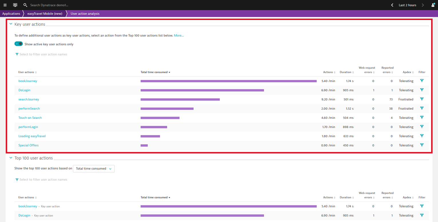Go to previous timeframe arrow

click(392, 5)
